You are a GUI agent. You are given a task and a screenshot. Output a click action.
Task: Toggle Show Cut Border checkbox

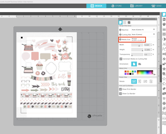point(120,93)
